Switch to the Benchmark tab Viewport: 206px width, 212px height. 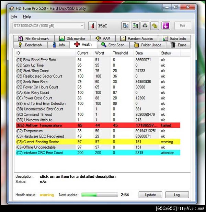tap(30, 45)
